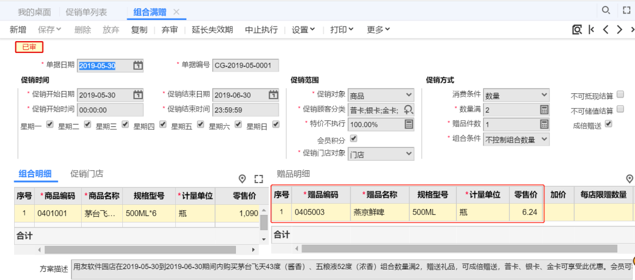This screenshot has height=280, width=635.
Task: Toggle the 星期六 checkbox
Action: [x=238, y=124]
